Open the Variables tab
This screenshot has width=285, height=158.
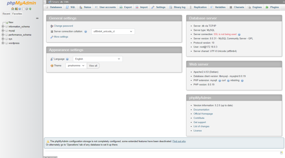click(218, 7)
